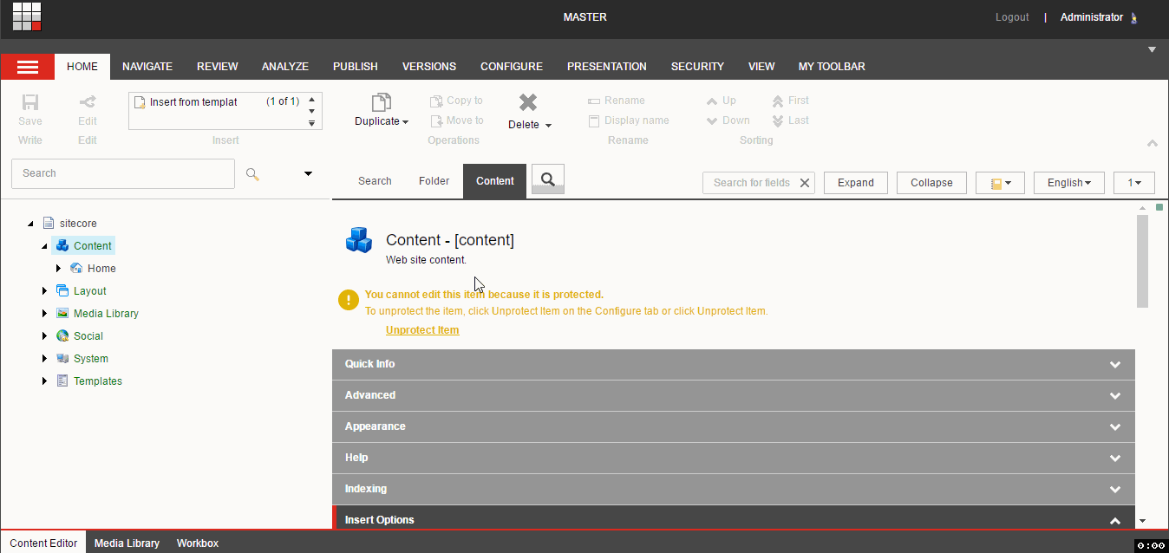Click the Duplicate item icon
This screenshot has height=553, width=1169.
click(382, 102)
